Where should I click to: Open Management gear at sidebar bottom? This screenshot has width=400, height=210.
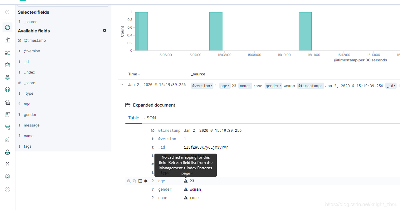(7, 189)
